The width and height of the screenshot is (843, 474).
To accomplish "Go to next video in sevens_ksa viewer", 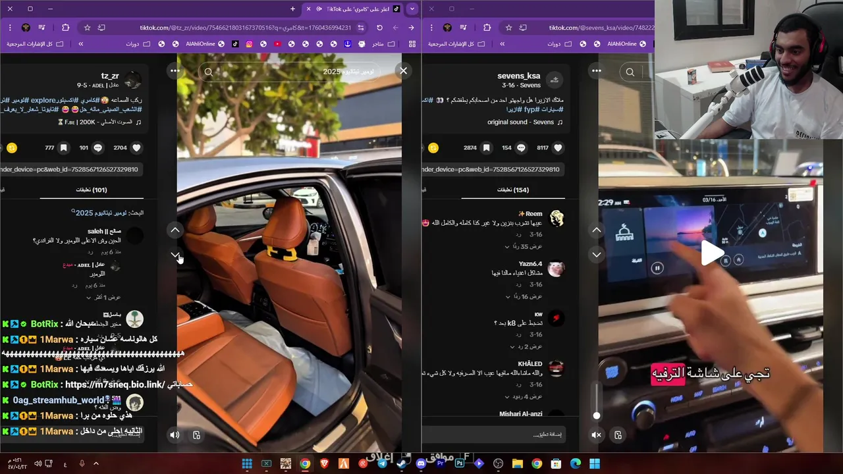I will pos(596,254).
